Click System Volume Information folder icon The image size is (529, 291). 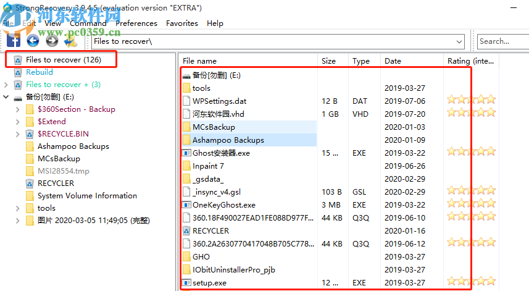click(30, 196)
